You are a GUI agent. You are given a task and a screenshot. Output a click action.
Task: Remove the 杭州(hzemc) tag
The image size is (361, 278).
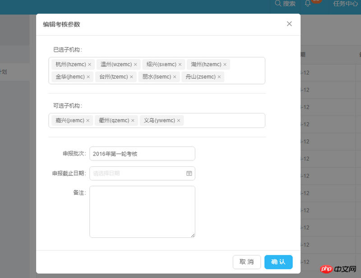click(90, 65)
